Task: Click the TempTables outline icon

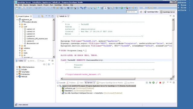Action: pos(20,72)
